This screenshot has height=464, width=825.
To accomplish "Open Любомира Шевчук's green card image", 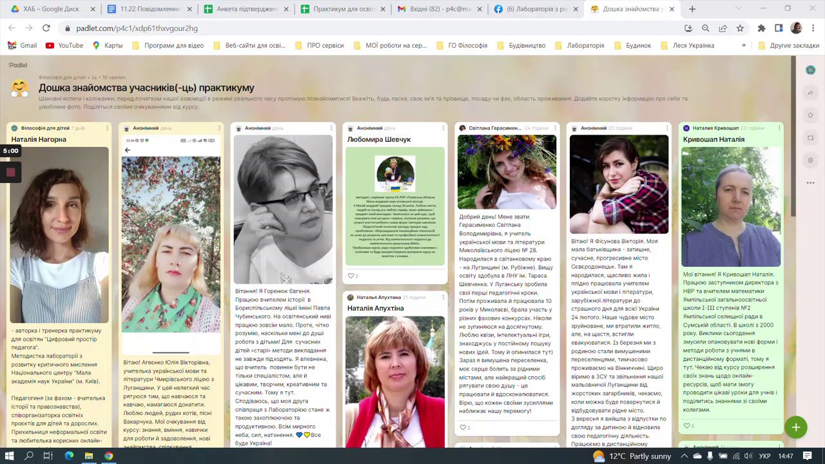I will click(395, 206).
